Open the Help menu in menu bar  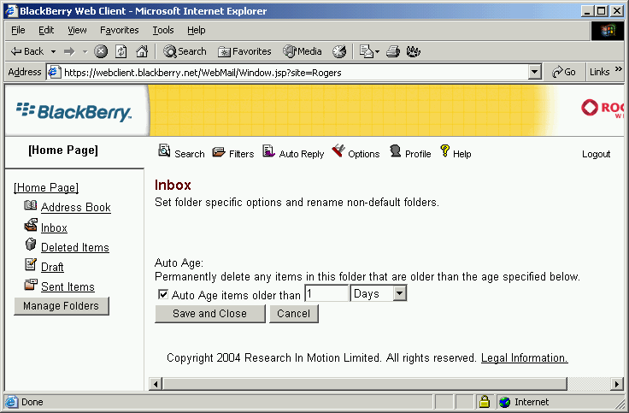pos(197,30)
